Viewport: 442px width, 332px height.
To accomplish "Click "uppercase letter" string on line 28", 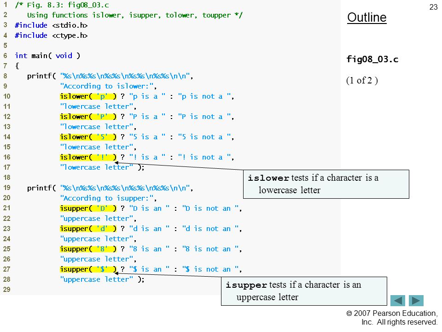I will [x=96, y=279].
